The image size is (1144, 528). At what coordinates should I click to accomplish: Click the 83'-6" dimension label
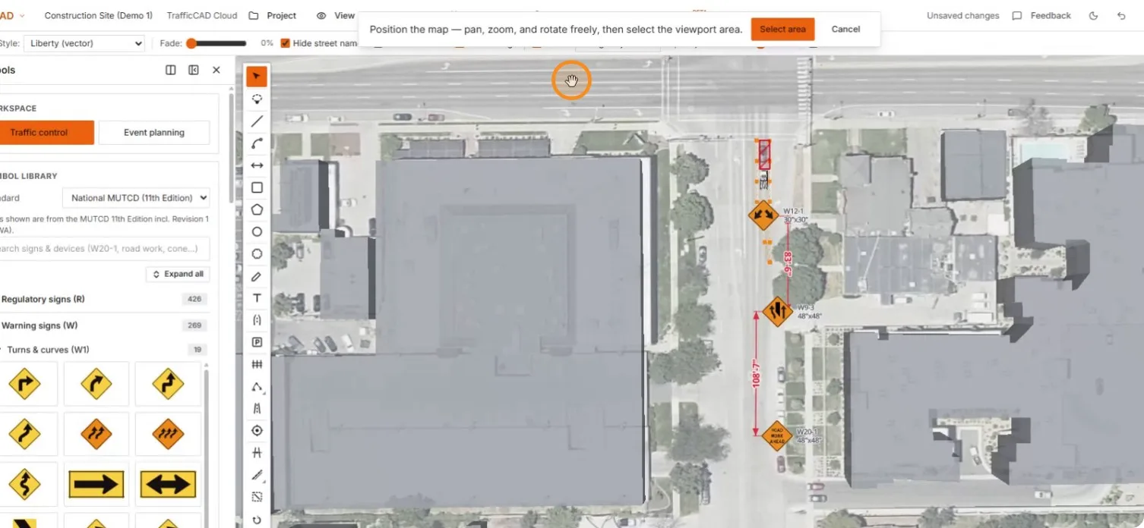point(788,263)
